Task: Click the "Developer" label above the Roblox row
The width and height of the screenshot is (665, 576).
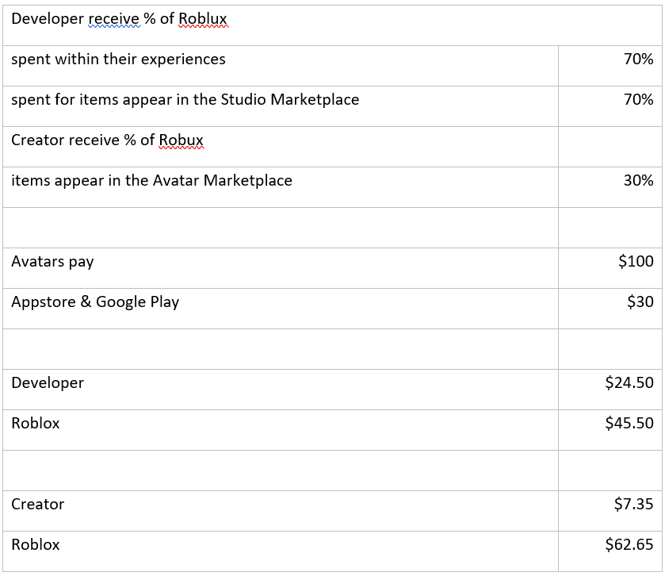Action: click(x=48, y=383)
